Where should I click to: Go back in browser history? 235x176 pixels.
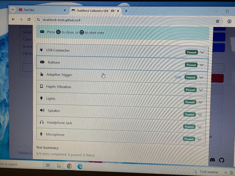pos(13,19)
